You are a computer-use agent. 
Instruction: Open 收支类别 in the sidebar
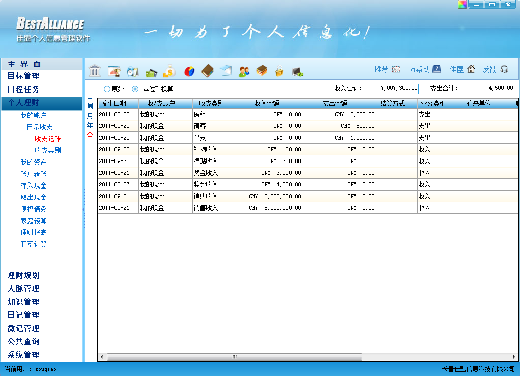coord(48,150)
